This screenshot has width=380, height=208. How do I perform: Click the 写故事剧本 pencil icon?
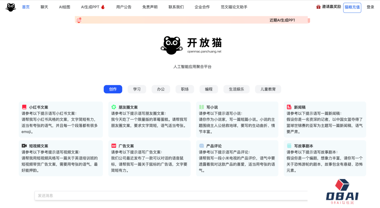point(289,146)
